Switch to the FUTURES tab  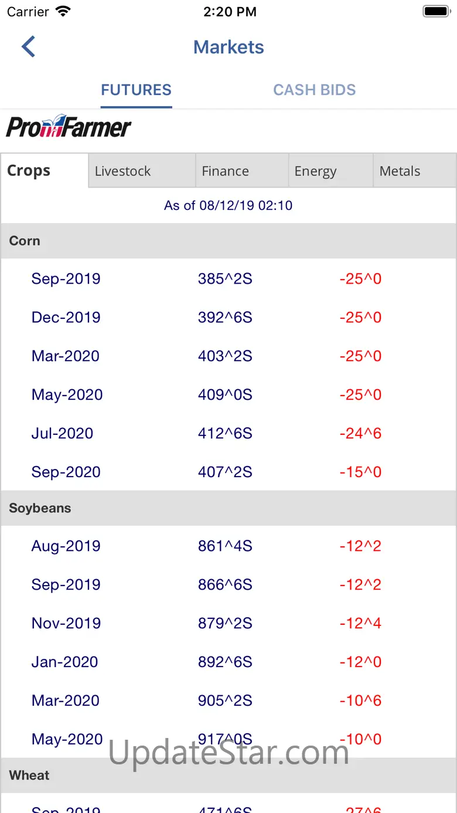point(136,90)
